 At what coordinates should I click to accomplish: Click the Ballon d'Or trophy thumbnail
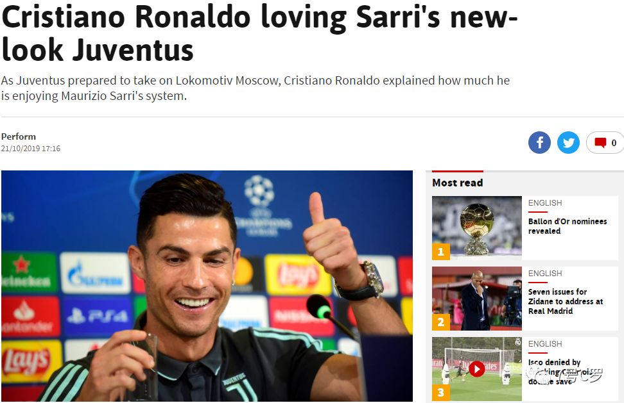tap(477, 228)
